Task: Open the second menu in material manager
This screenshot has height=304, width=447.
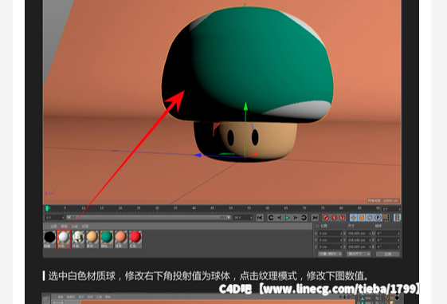Action: click(x=65, y=227)
